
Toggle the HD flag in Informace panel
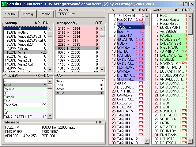(x=99, y=122)
